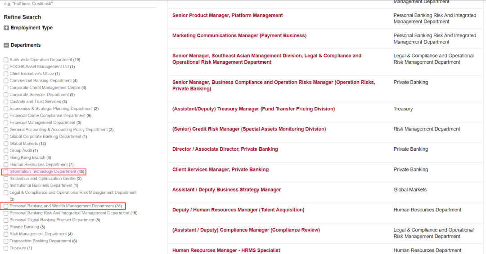
Task: Expand the Employment Type filter section
Action: coord(6,28)
